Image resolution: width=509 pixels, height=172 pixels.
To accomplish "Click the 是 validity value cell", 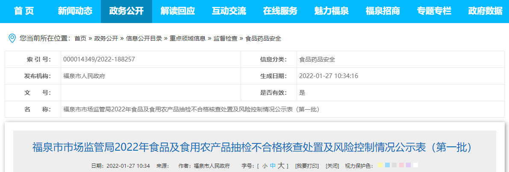I will [400, 93].
